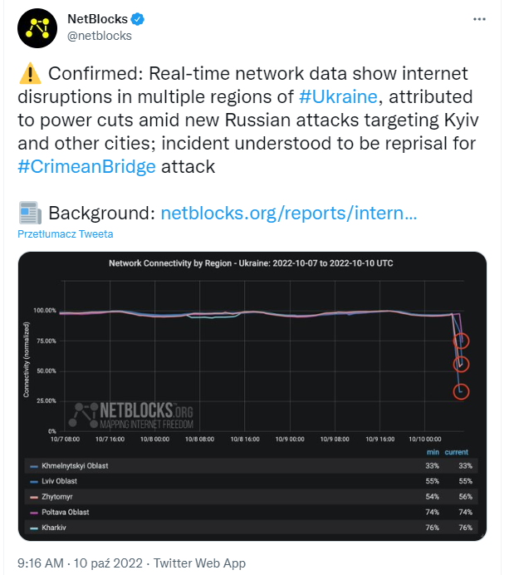Click the Poltava Oblast purple legend swatch
The height and width of the screenshot is (575, 509).
34,512
